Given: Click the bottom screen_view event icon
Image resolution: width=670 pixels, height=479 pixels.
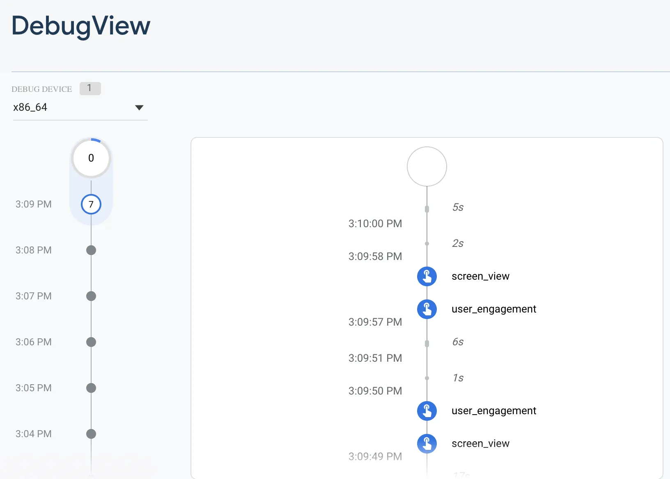Looking at the screenshot, I should [x=427, y=444].
